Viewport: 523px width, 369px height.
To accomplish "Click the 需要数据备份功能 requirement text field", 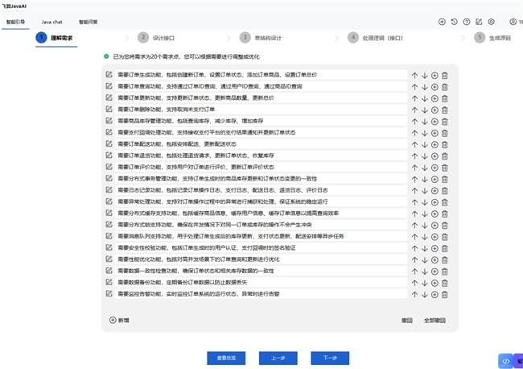I will click(x=261, y=282).
